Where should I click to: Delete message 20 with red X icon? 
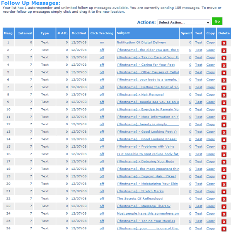click(223, 184)
